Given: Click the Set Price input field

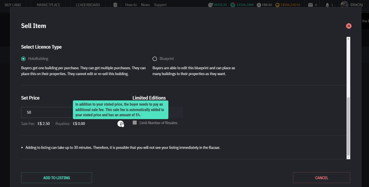Looking at the screenshot, I should pyautogui.click(x=47, y=112).
